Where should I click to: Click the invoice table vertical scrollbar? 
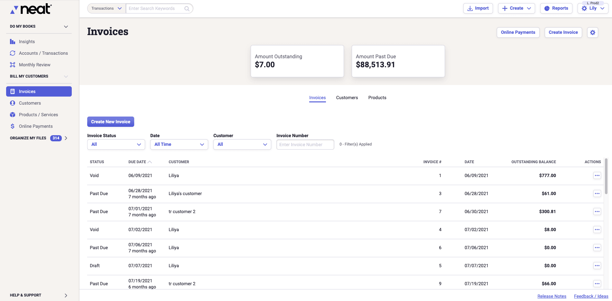click(606, 176)
